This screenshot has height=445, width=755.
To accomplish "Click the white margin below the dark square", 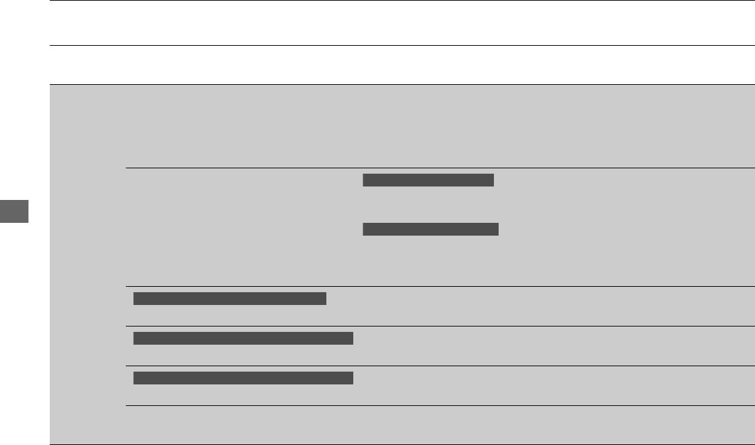I will pos(24,334).
